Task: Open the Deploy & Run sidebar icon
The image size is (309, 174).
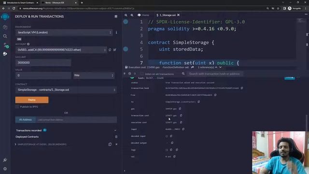Action: [5, 54]
